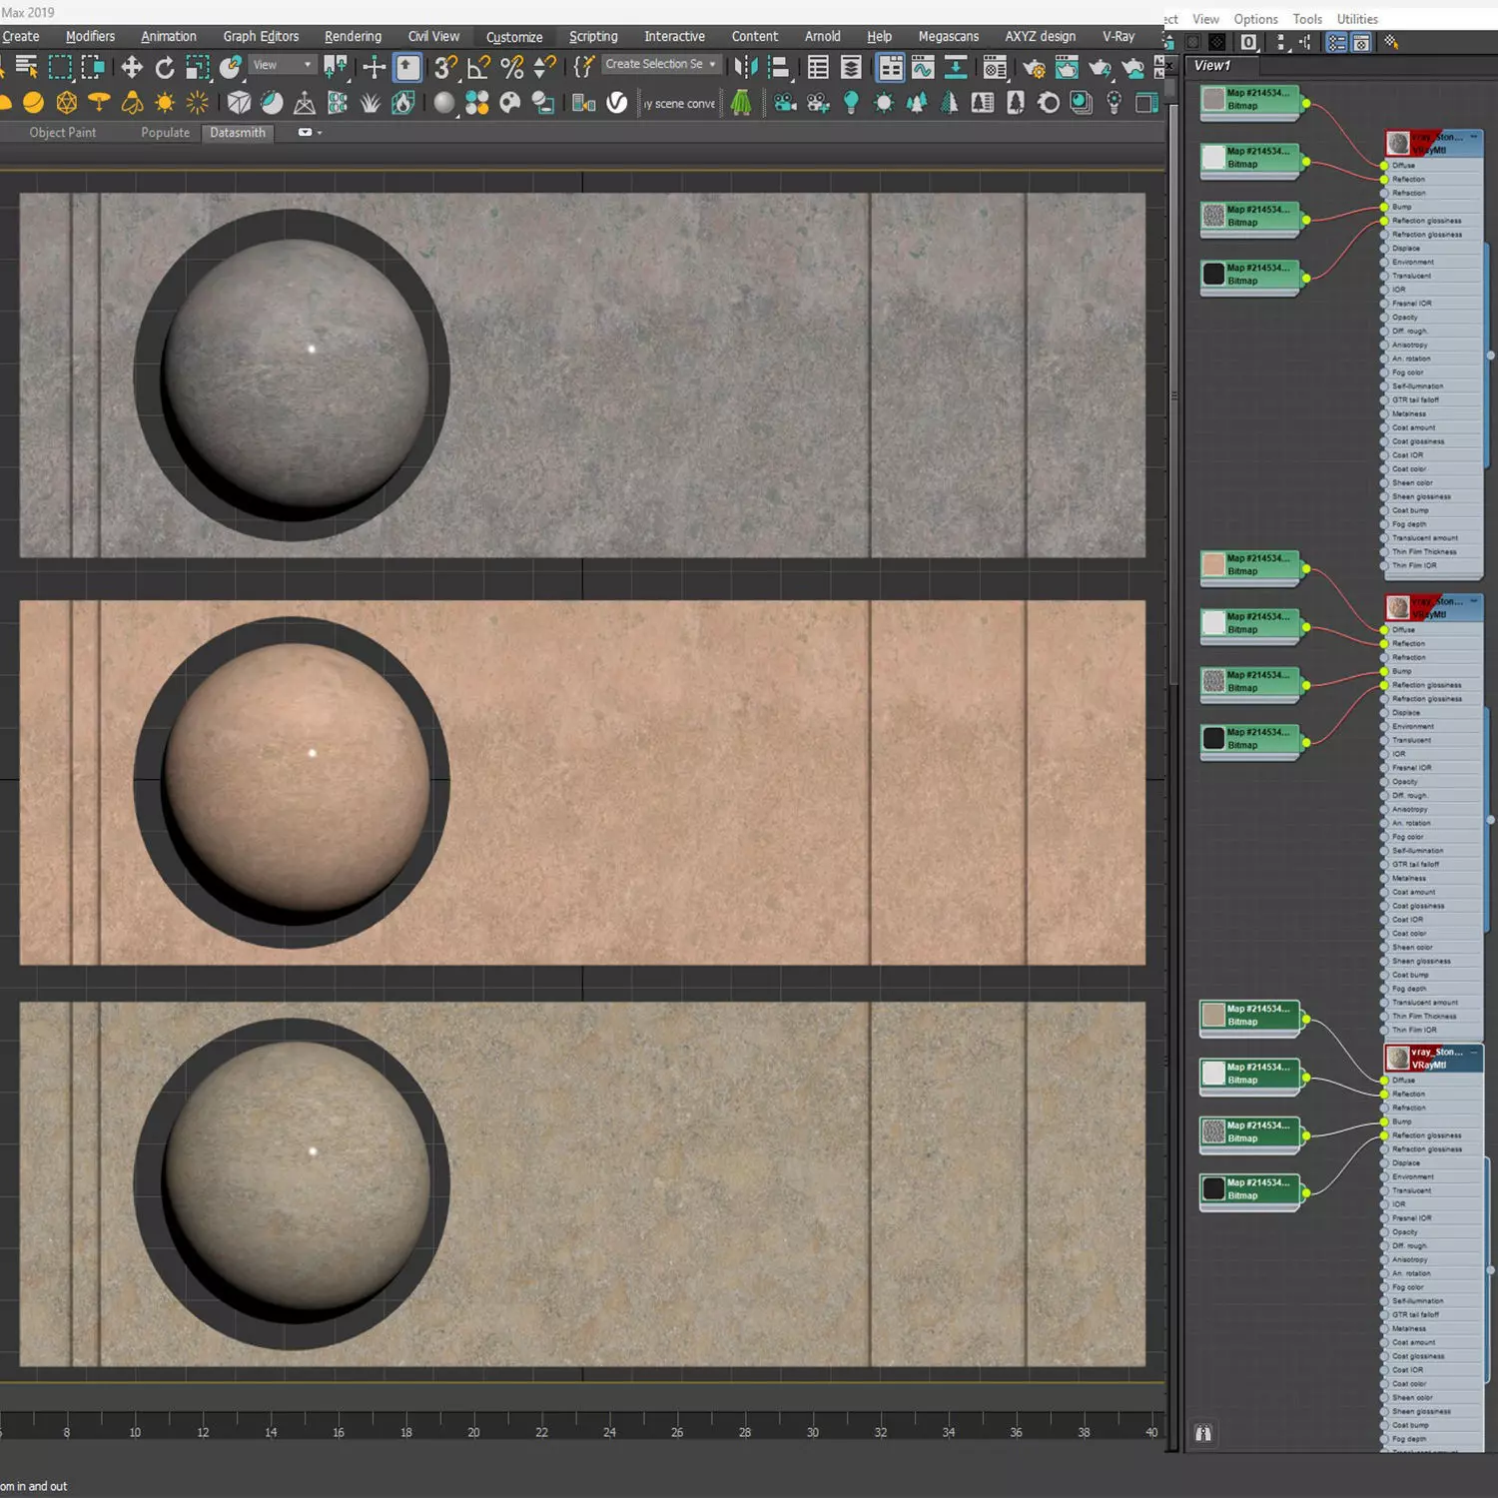Select the Populate ribbon tab
This screenshot has height=1498, width=1498.
point(165,133)
